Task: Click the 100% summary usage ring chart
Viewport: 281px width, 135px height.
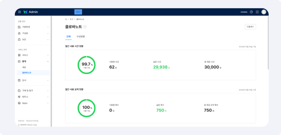Action: (x=87, y=108)
